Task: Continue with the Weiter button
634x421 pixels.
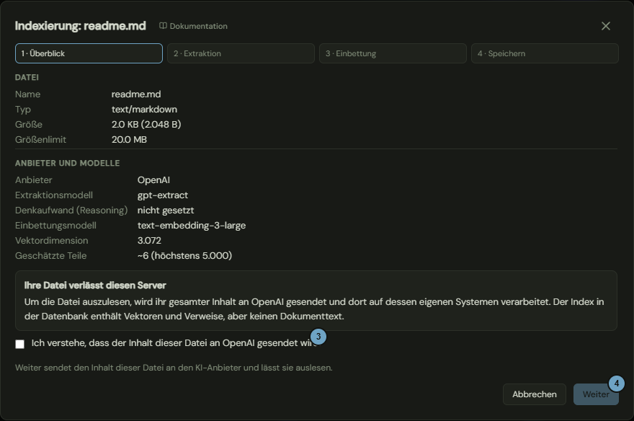Action: pos(596,394)
